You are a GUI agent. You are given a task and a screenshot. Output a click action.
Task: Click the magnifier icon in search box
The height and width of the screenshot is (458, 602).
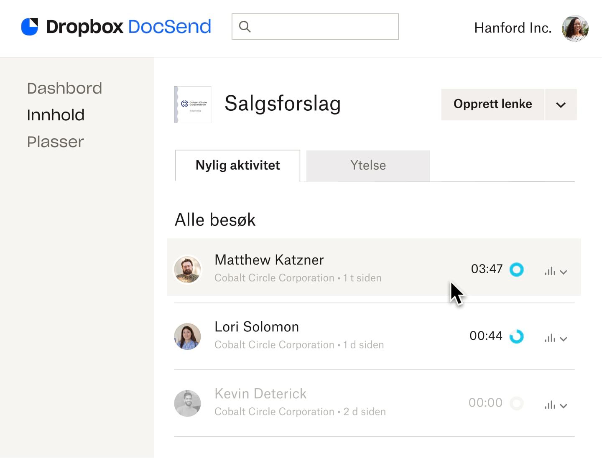click(245, 27)
